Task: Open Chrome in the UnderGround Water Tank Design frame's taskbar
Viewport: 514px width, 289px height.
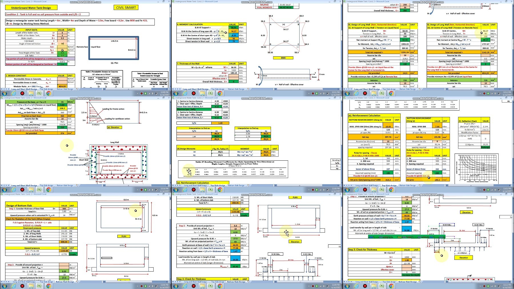Action: pos(49,93)
